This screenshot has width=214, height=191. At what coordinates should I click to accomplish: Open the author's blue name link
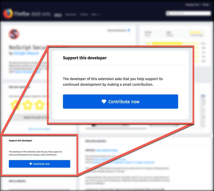[x=26, y=53]
